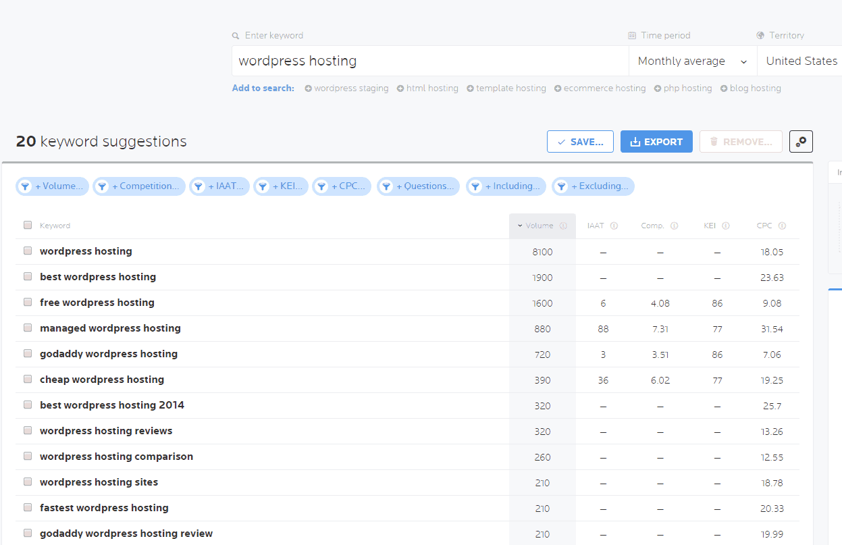Sort by the IAAT column header
Screen dimensions: 842x545
pyautogui.click(x=596, y=226)
